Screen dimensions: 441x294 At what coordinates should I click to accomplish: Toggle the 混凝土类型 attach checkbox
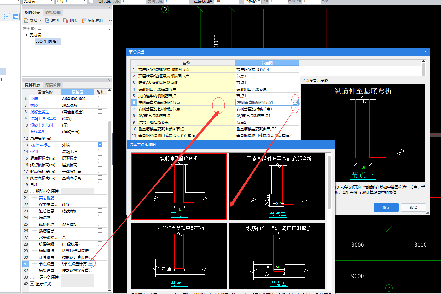100,111
